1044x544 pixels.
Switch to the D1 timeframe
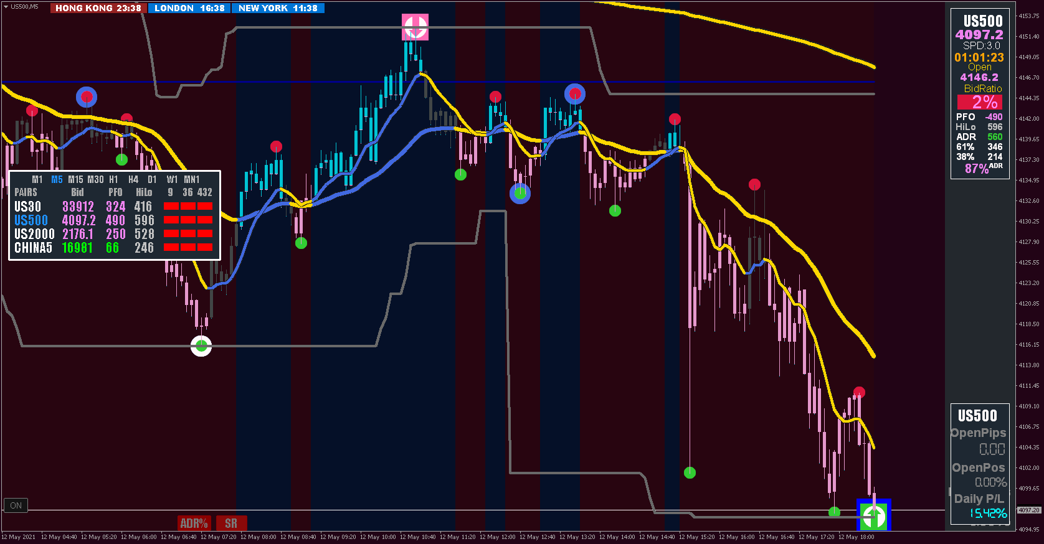pos(152,179)
